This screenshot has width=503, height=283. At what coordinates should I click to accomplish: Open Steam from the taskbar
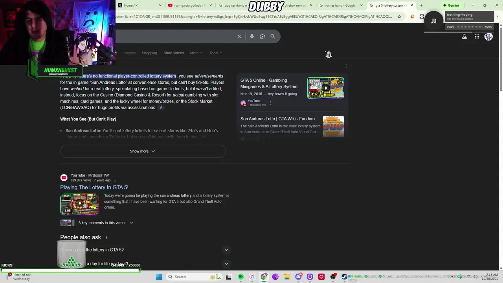coord(345,277)
